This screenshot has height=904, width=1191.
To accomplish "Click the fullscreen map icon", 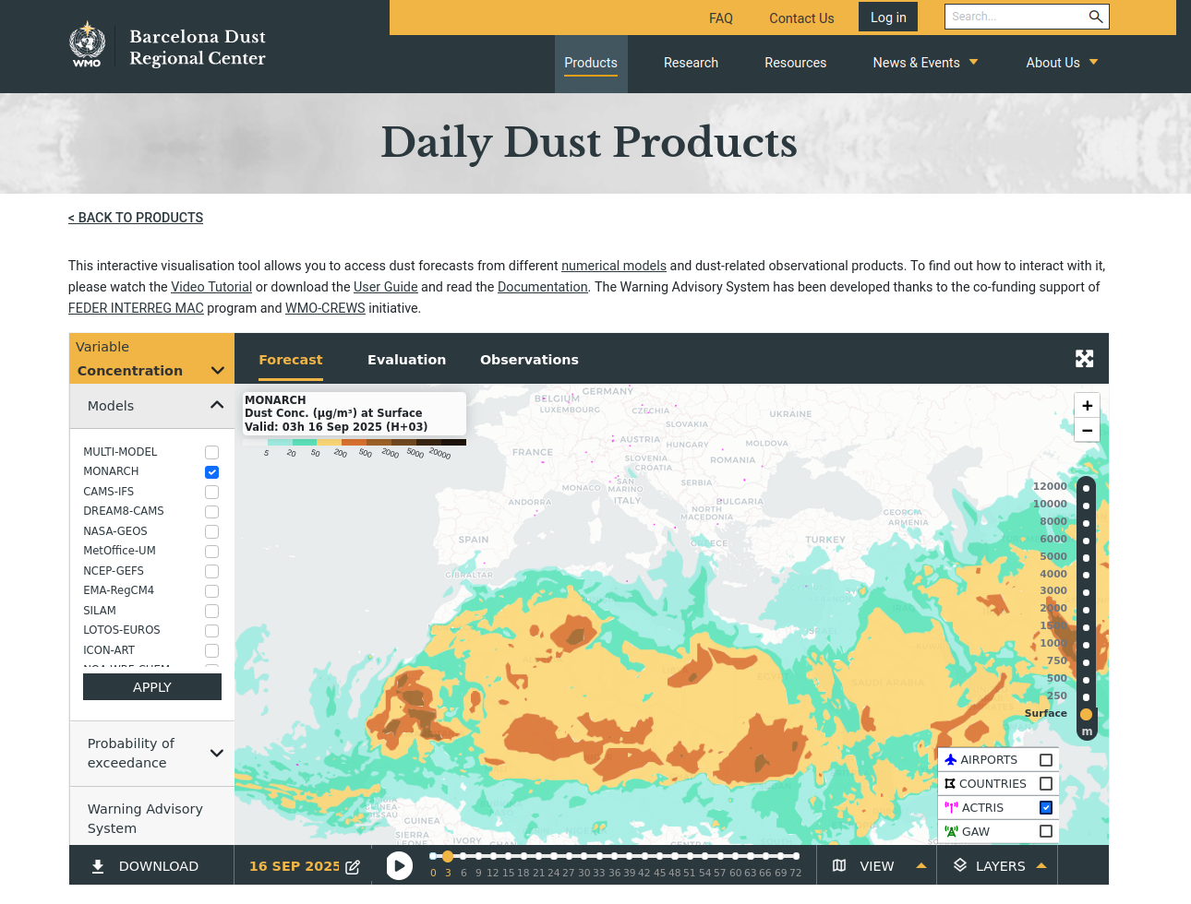I will (x=1084, y=359).
